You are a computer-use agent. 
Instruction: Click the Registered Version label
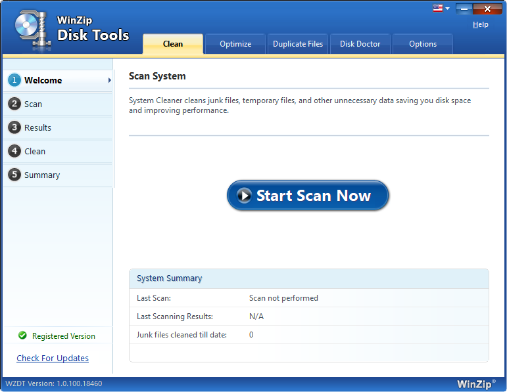coord(64,336)
